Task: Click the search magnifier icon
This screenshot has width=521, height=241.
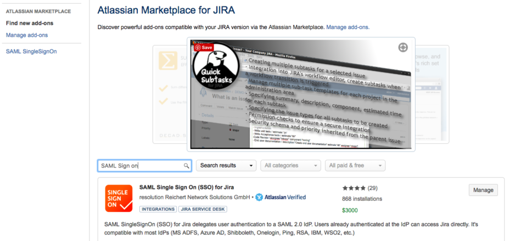Action: point(187,166)
